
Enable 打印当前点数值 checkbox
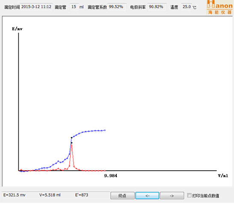[x=189, y=195]
